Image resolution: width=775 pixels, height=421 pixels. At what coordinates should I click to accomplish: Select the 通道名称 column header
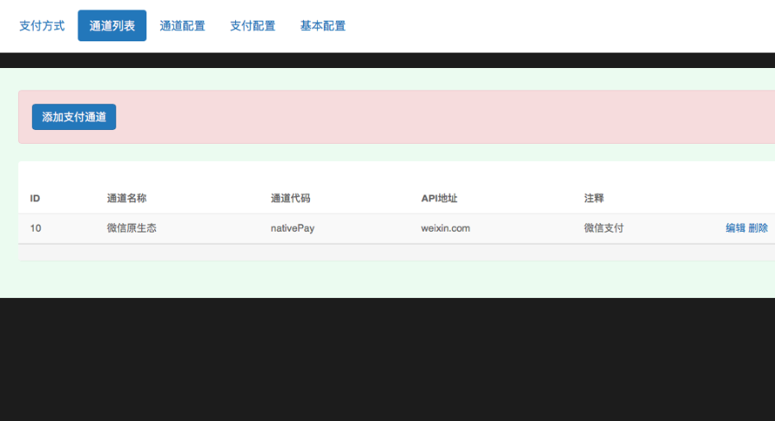click(x=127, y=199)
